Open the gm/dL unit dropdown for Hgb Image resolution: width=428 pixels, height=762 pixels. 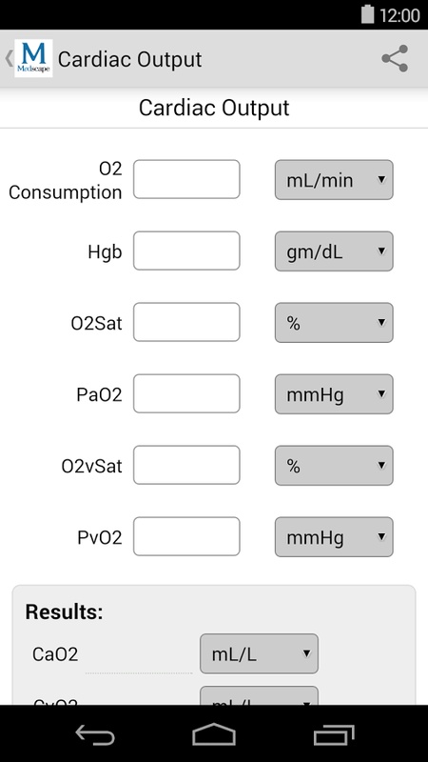click(334, 251)
